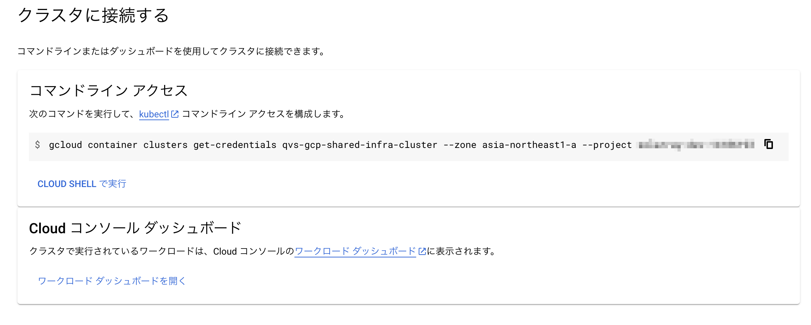The width and height of the screenshot is (811, 325).
Task: Click the blurred project ID value
Action: (x=696, y=145)
